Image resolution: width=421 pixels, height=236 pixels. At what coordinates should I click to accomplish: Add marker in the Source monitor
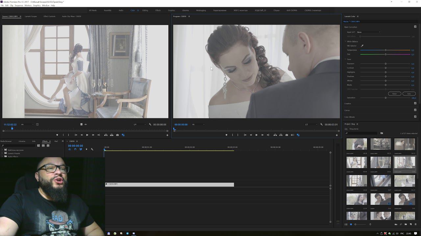tap(57, 135)
